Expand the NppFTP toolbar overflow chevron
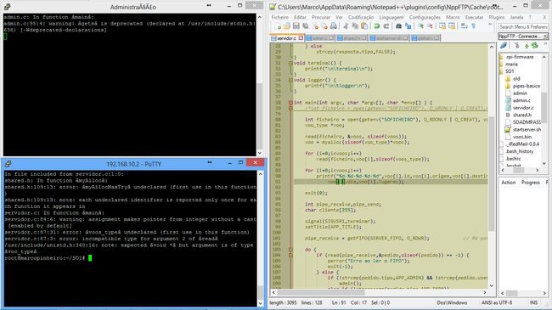 click(546, 43)
